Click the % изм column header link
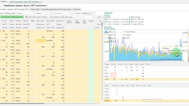Image resolution: width=189 pixels, height=106 pixels. pos(91,21)
